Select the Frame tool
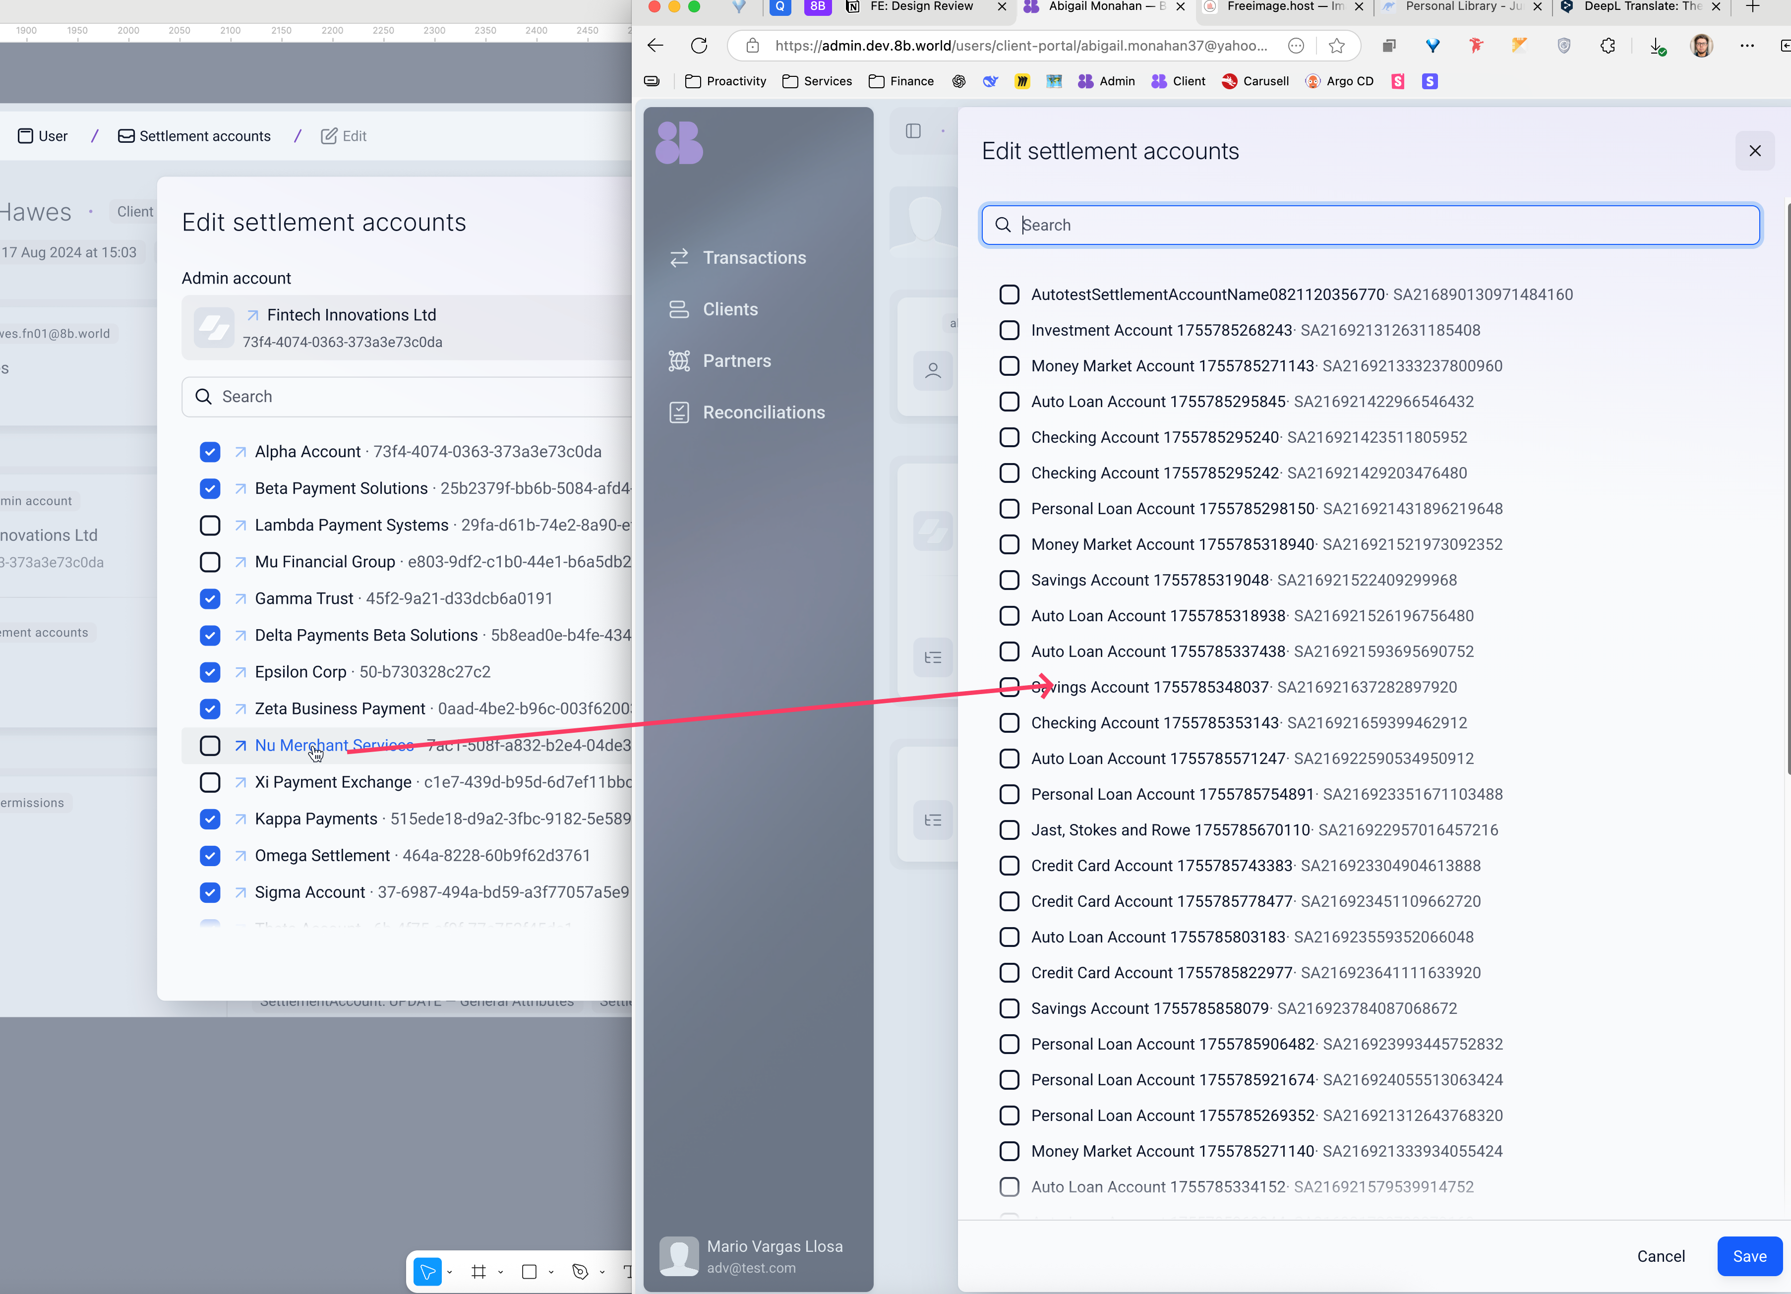This screenshot has height=1294, width=1791. (x=478, y=1271)
